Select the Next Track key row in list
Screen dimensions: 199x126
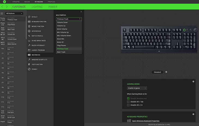(13, 29)
